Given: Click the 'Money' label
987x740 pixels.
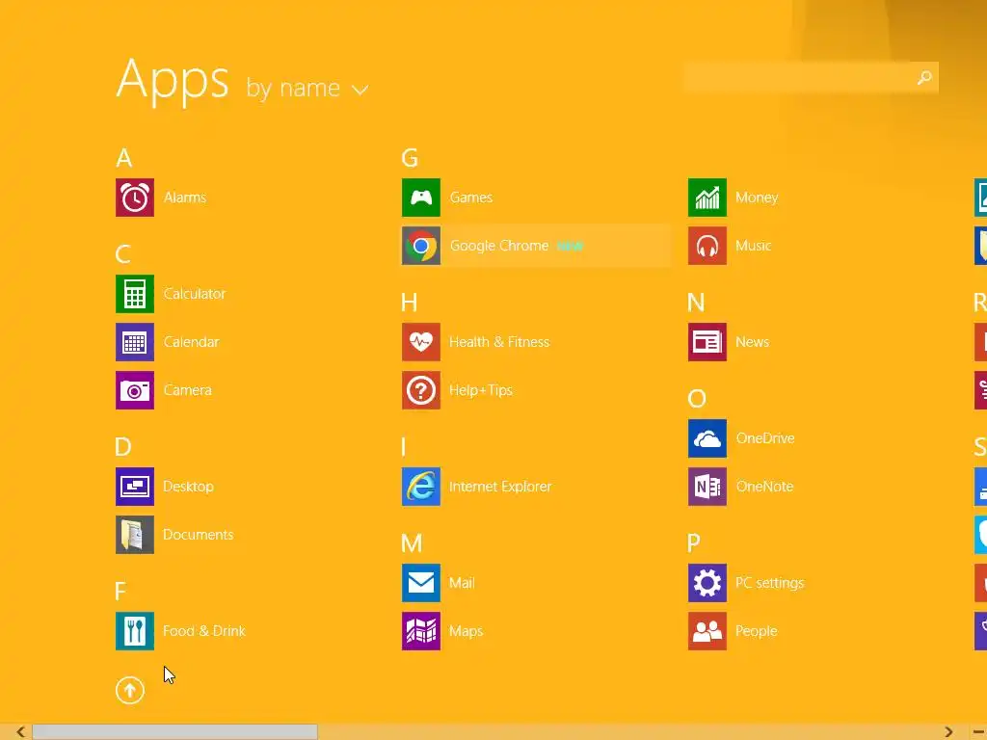Looking at the screenshot, I should (x=757, y=198).
